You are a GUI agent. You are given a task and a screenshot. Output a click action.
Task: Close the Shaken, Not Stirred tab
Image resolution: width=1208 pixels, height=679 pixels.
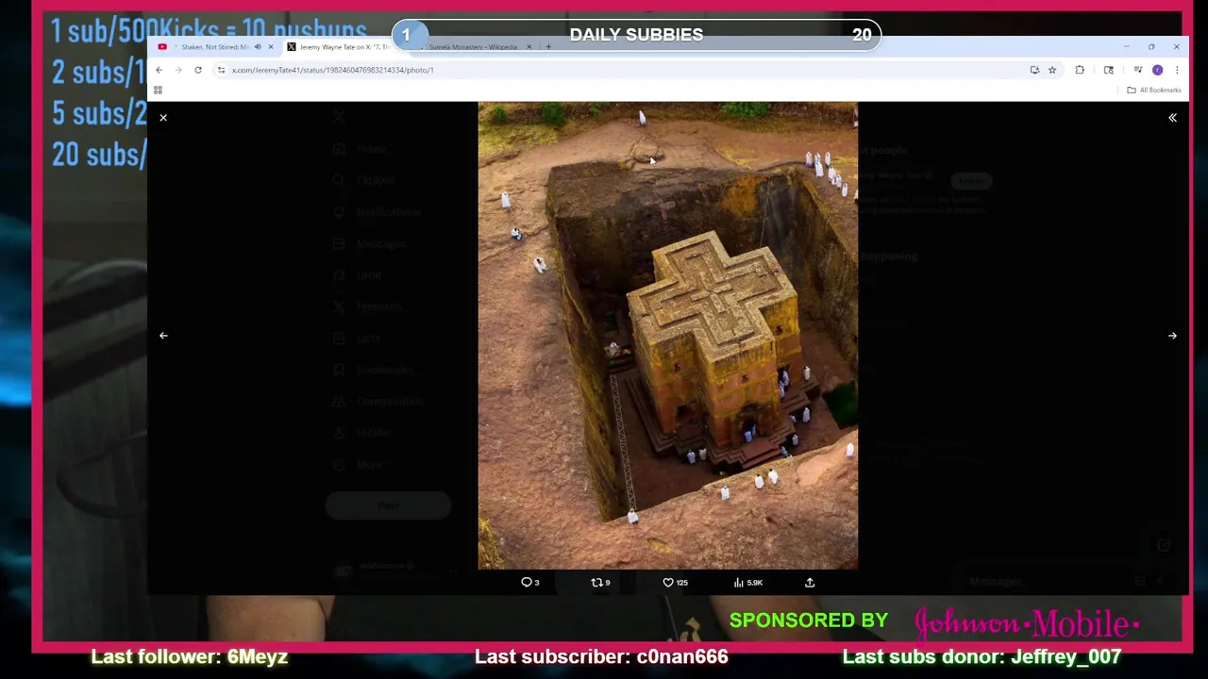[x=270, y=47]
